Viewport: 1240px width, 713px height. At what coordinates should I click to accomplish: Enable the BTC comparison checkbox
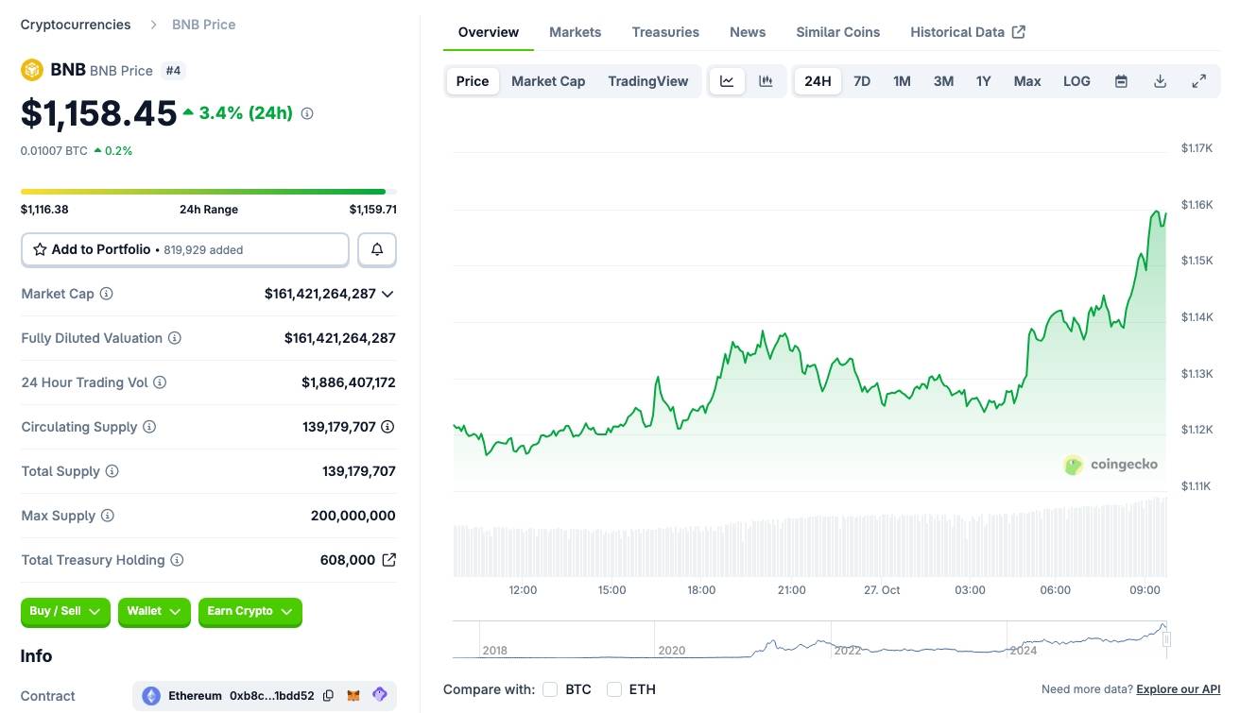[x=550, y=689]
